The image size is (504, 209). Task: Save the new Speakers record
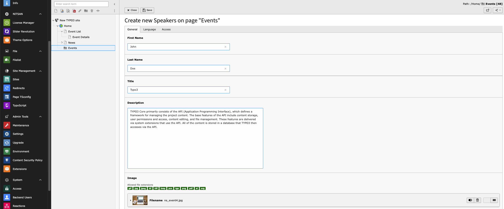pyautogui.click(x=147, y=10)
